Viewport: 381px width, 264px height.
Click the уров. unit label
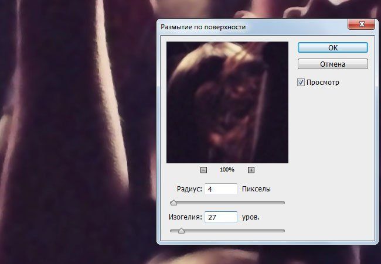(x=250, y=217)
